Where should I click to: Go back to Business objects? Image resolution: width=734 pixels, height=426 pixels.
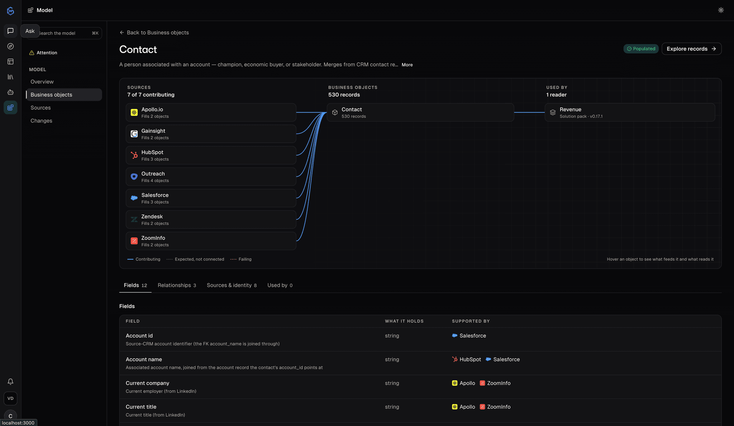coord(154,33)
